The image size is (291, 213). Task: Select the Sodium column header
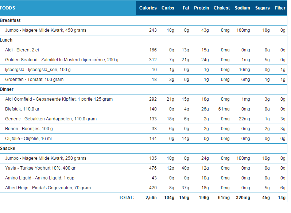click(x=242, y=8)
